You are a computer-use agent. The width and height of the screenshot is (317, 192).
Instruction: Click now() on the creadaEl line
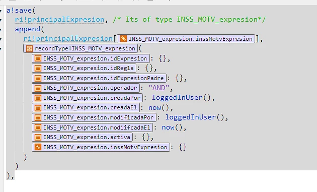pos(158,108)
